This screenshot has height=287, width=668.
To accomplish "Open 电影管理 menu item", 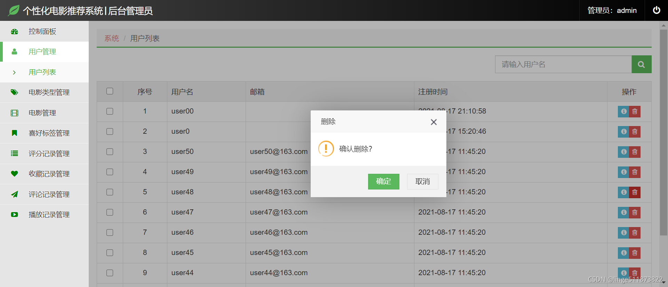I will 44,113.
